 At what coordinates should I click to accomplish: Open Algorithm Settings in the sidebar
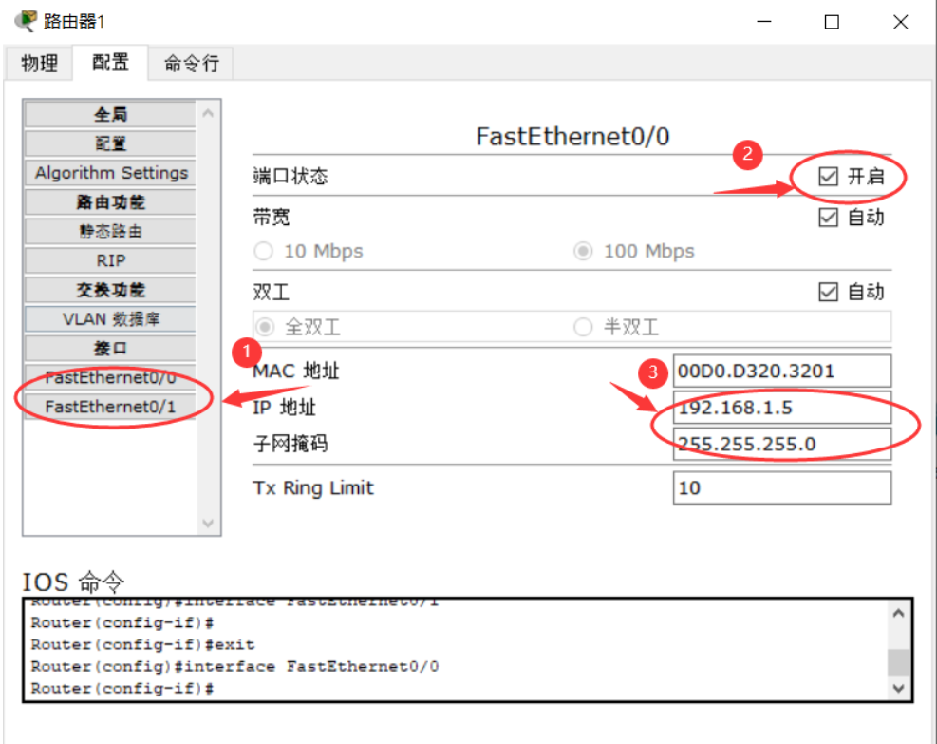point(110,173)
